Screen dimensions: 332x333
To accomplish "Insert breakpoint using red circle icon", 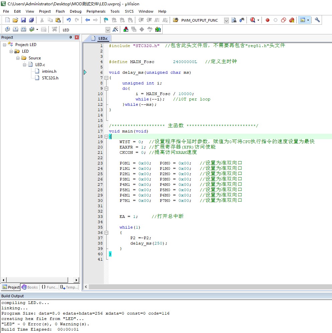I will (267, 20).
